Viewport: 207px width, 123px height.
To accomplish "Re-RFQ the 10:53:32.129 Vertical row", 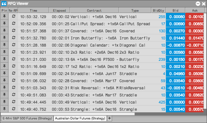I will (x=14, y=17).
